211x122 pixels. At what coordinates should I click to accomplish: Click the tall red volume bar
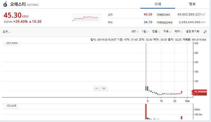point(145,112)
